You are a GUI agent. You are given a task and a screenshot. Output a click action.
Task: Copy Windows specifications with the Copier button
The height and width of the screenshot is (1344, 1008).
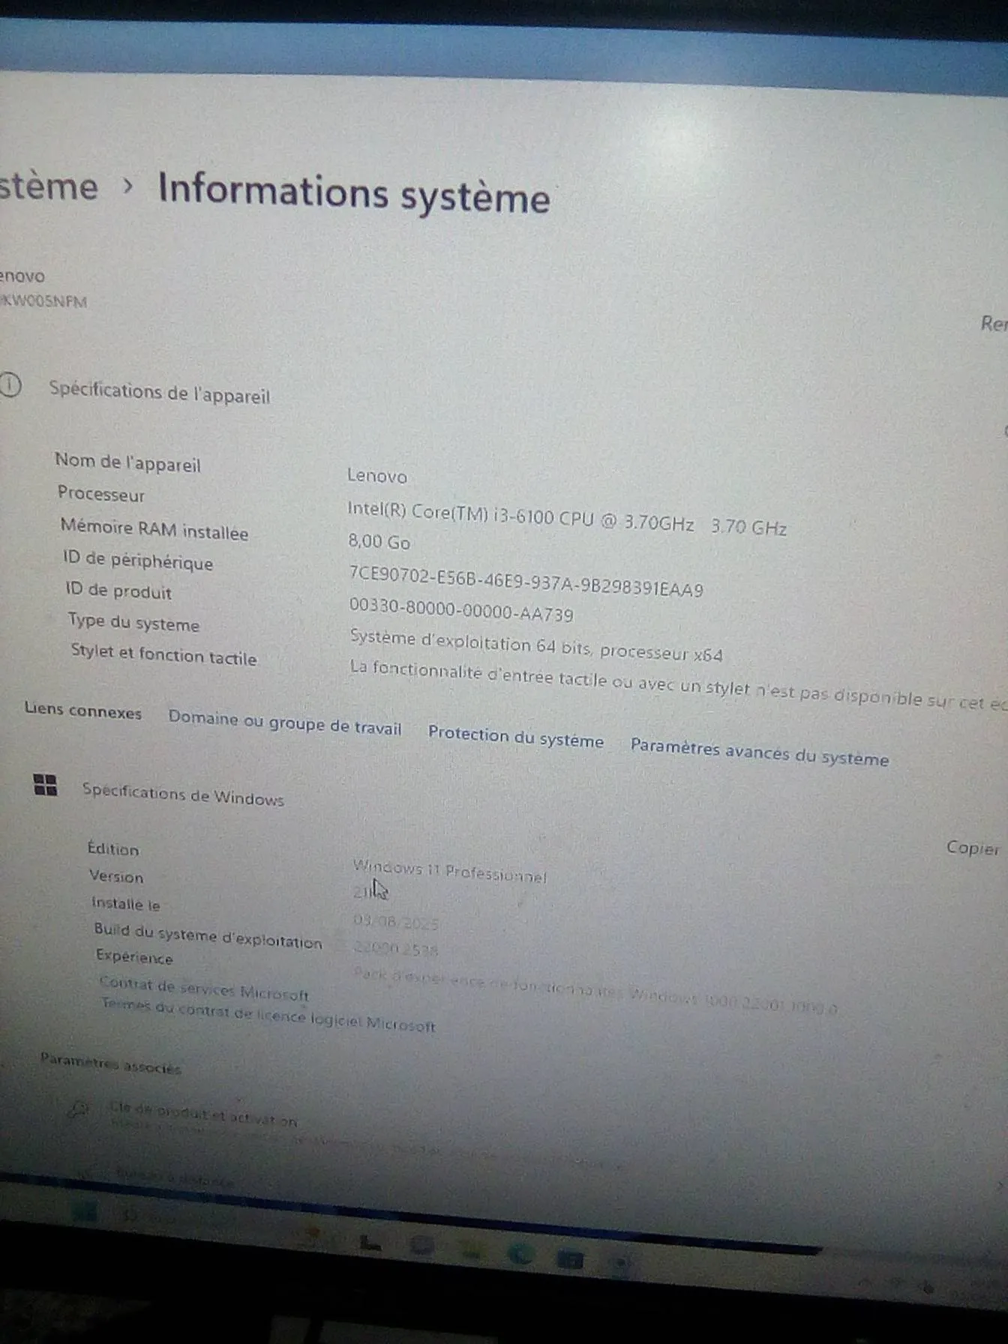(973, 847)
